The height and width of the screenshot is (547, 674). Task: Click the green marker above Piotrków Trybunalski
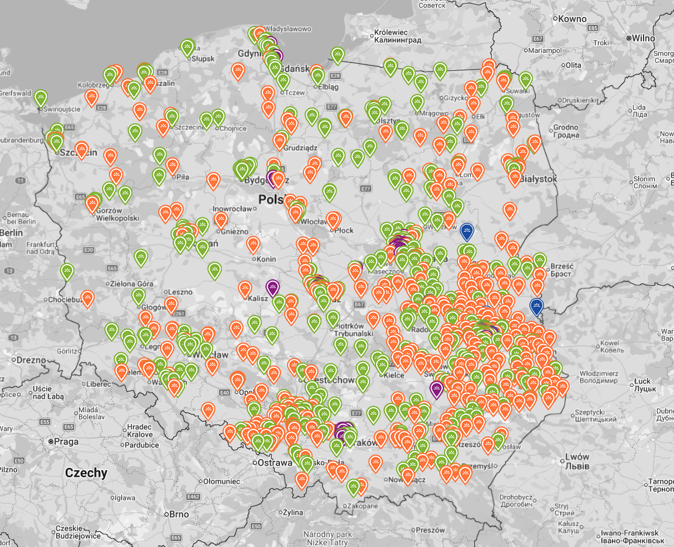click(x=333, y=319)
